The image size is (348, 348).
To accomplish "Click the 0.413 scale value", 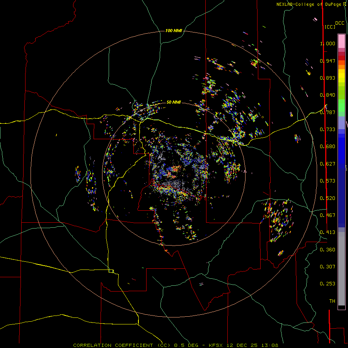I will (x=328, y=232).
